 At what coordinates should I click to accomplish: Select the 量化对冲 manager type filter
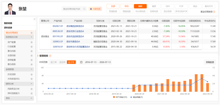(x=209, y=6)
